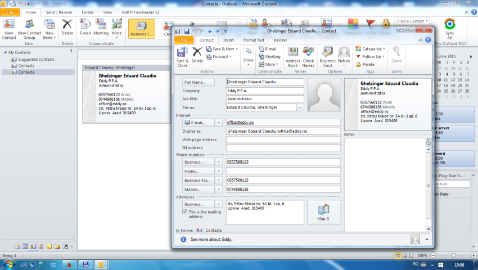Open Picture menu in Options group

point(344,57)
